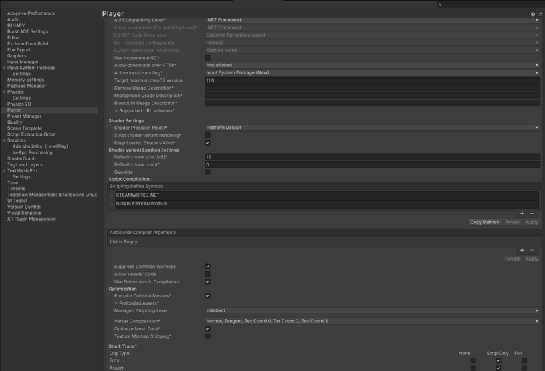Open the Managed Stripping Level dropdown

click(372, 310)
